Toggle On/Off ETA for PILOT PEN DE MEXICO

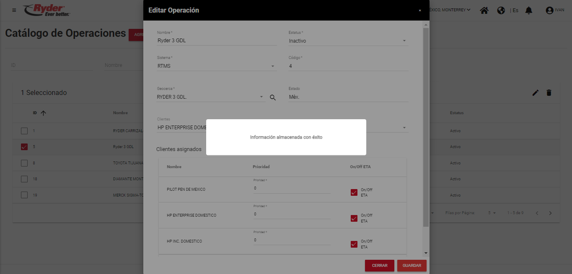pos(354,192)
